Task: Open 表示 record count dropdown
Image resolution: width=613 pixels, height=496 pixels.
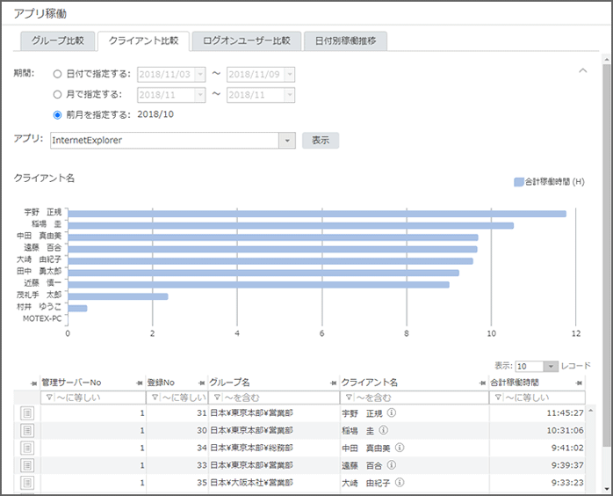Action: pyautogui.click(x=551, y=367)
